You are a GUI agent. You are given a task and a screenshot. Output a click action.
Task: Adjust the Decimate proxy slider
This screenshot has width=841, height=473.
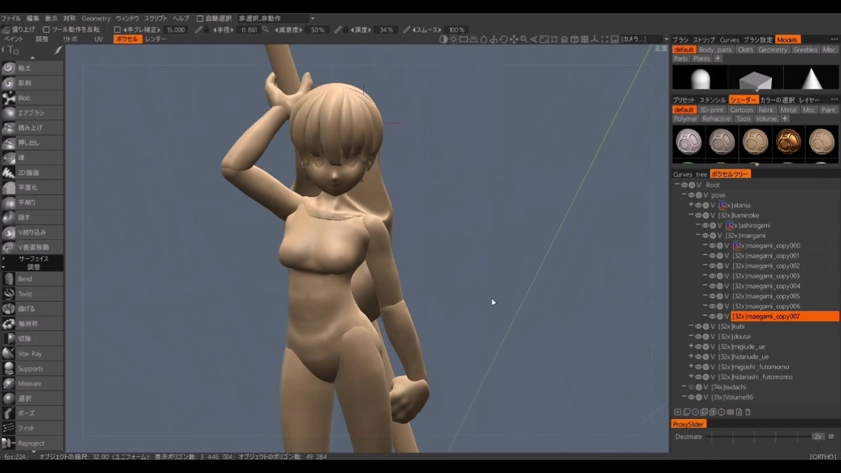[761, 436]
